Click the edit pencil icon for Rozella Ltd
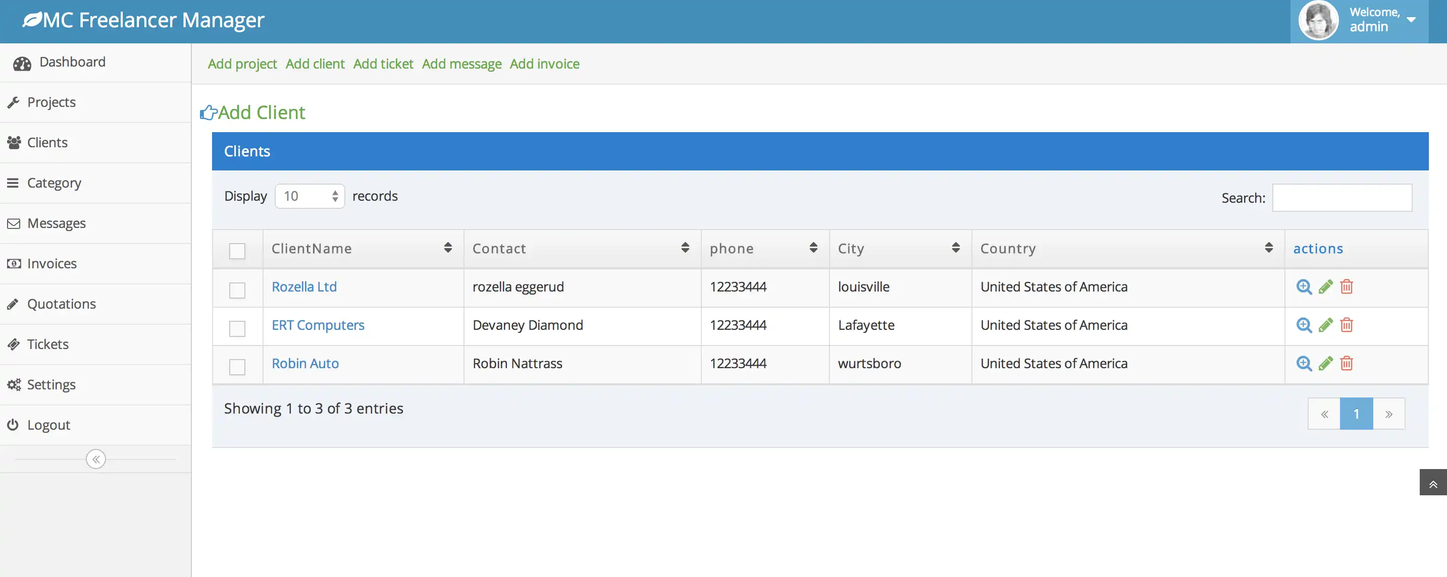Image resolution: width=1447 pixels, height=577 pixels. pos(1325,286)
